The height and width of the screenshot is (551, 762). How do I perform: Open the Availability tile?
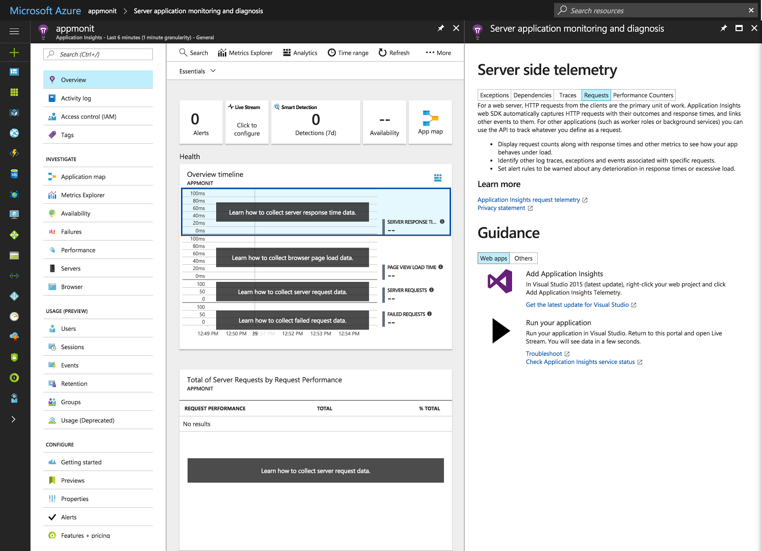pos(384,122)
